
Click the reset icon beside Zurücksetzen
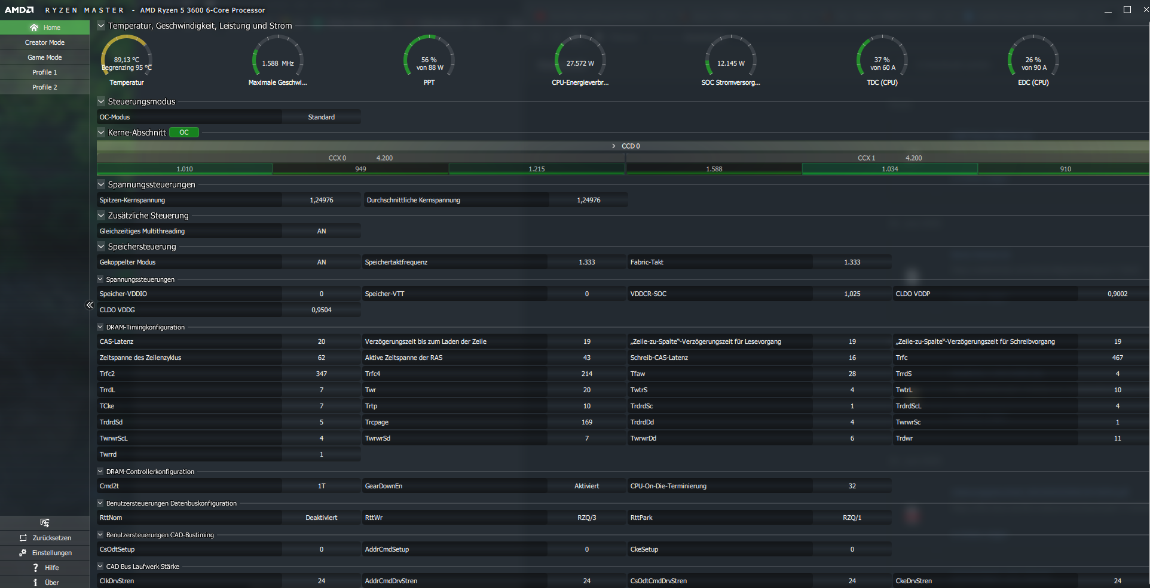click(x=23, y=538)
